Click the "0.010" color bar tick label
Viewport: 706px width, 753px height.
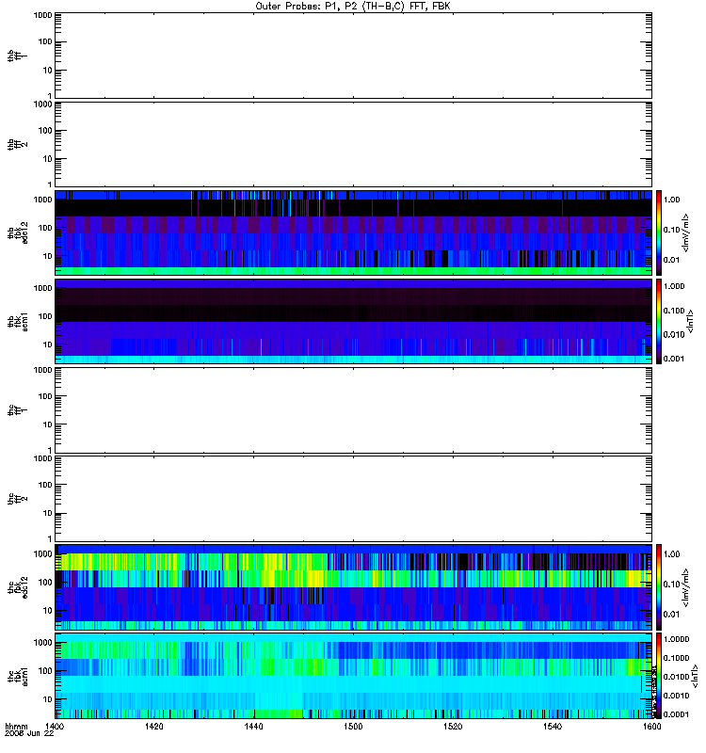[x=674, y=335]
